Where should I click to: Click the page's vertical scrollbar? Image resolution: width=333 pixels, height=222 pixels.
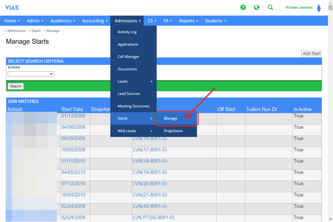click(330, 111)
